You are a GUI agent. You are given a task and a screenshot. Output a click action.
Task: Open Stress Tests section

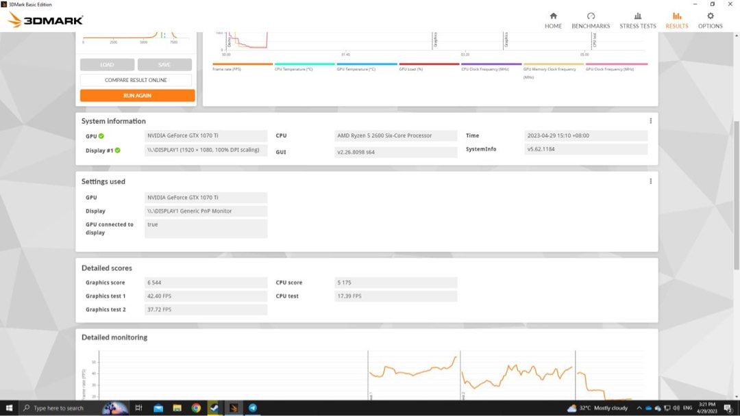click(637, 20)
